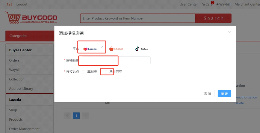The height and width of the screenshot is (133, 260).
Task: Close the 添加授权店铺 dialog
Action: pos(229,32)
